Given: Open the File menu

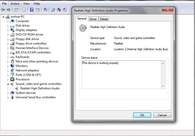Looking at the screenshot, I should click(x=4, y=4).
